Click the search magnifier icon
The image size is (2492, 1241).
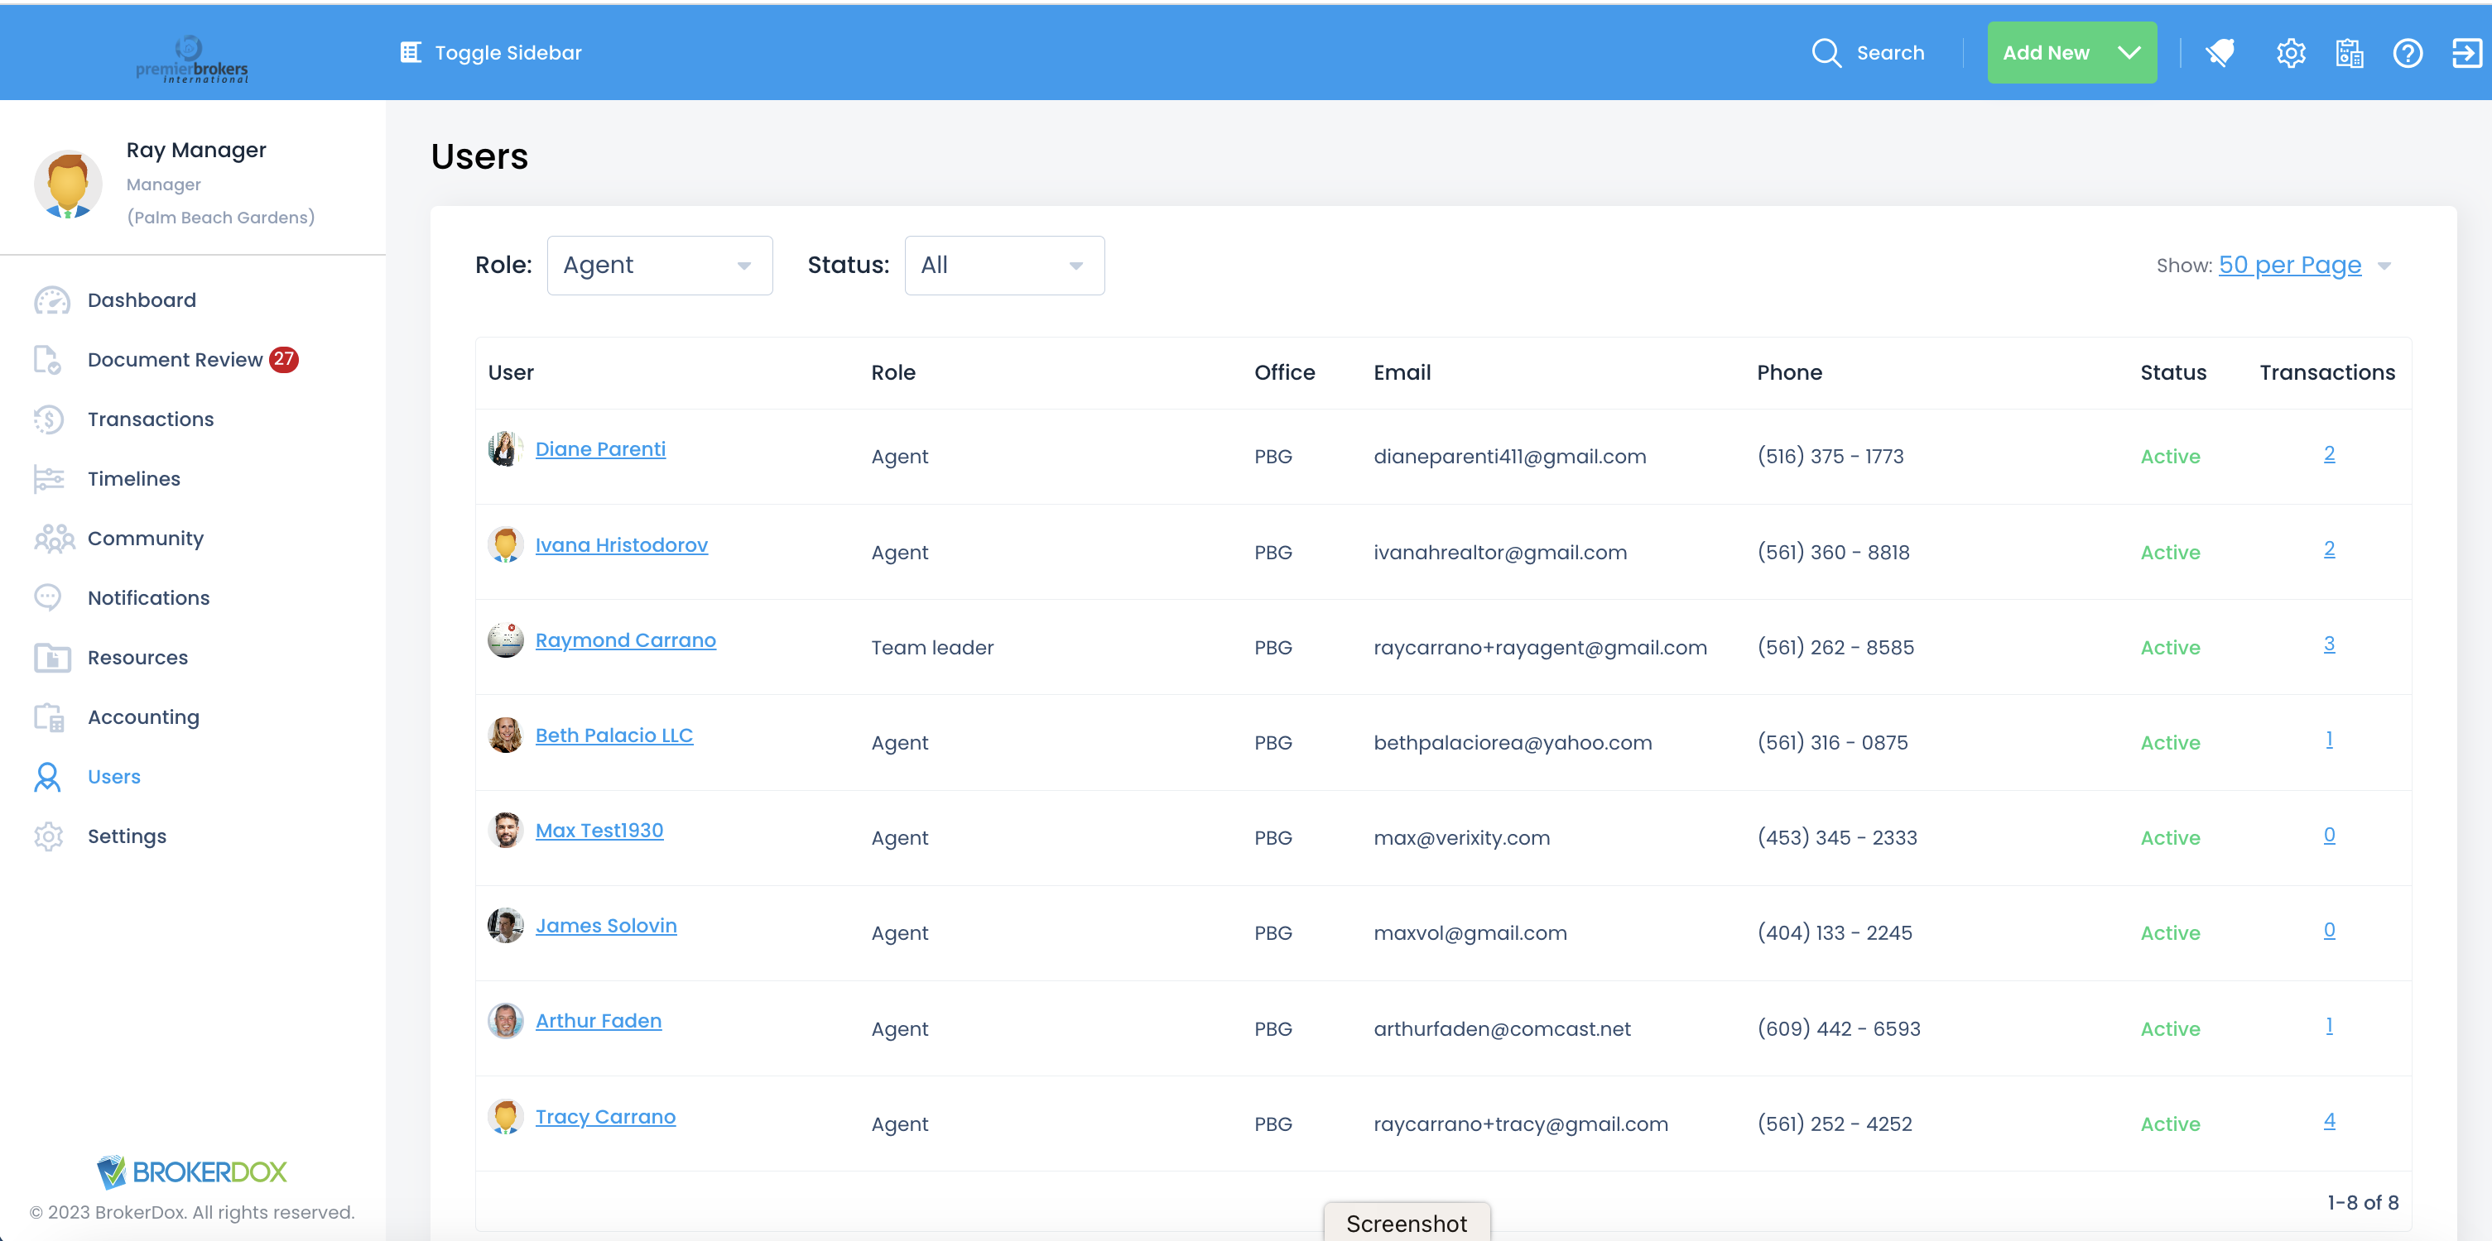click(x=1826, y=52)
